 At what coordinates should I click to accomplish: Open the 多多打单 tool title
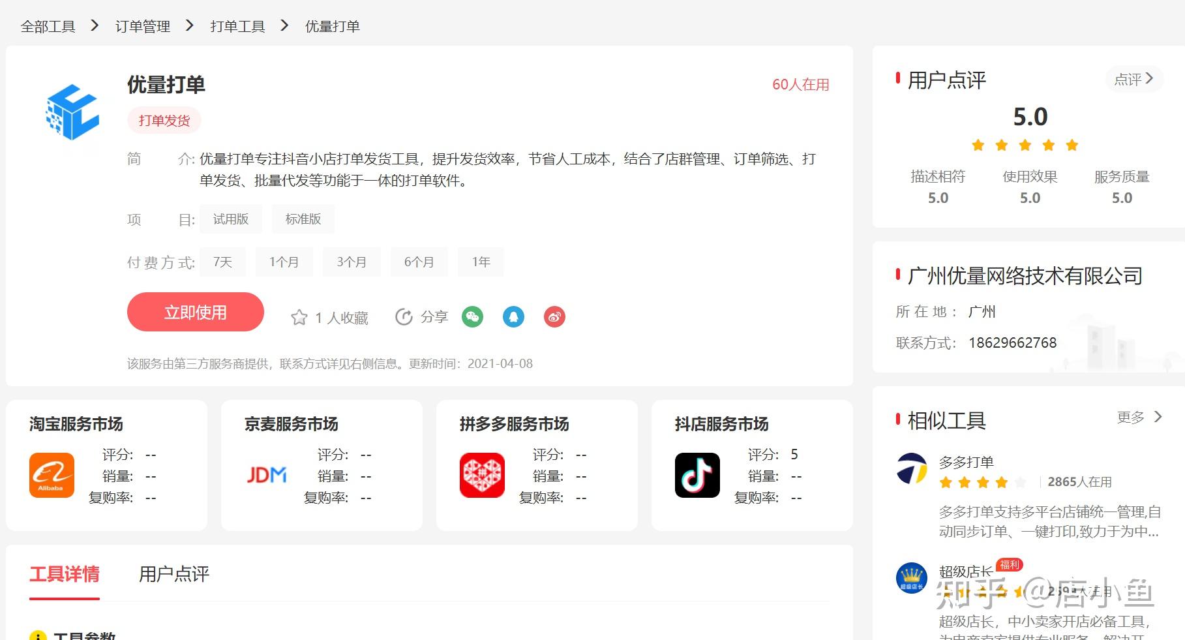(x=967, y=463)
